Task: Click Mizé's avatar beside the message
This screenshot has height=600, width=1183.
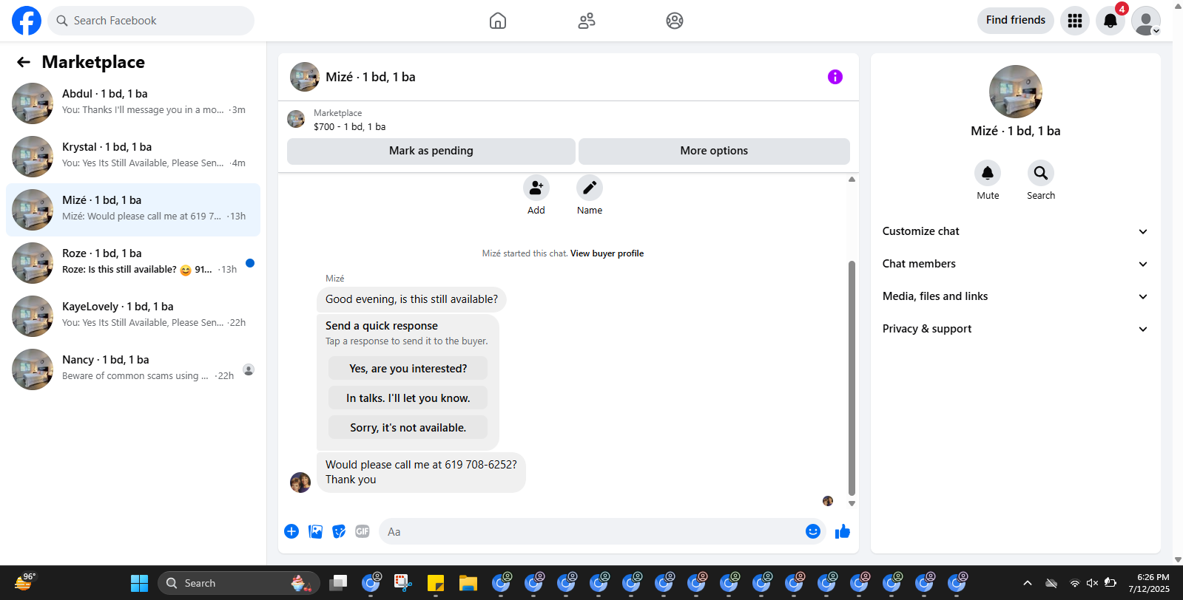Action: [x=300, y=483]
